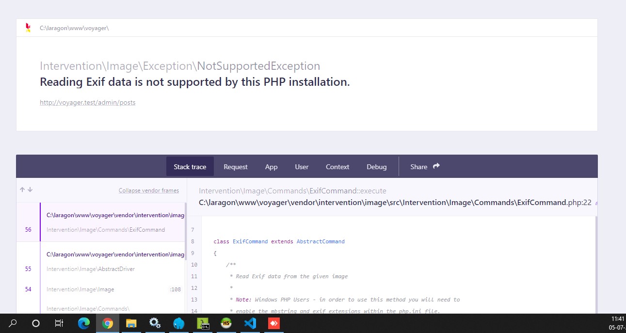Switch to the User tab
This screenshot has width=626, height=333.
(302, 167)
